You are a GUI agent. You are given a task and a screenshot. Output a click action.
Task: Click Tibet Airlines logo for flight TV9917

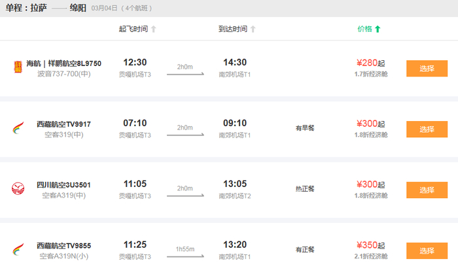[x=18, y=128]
